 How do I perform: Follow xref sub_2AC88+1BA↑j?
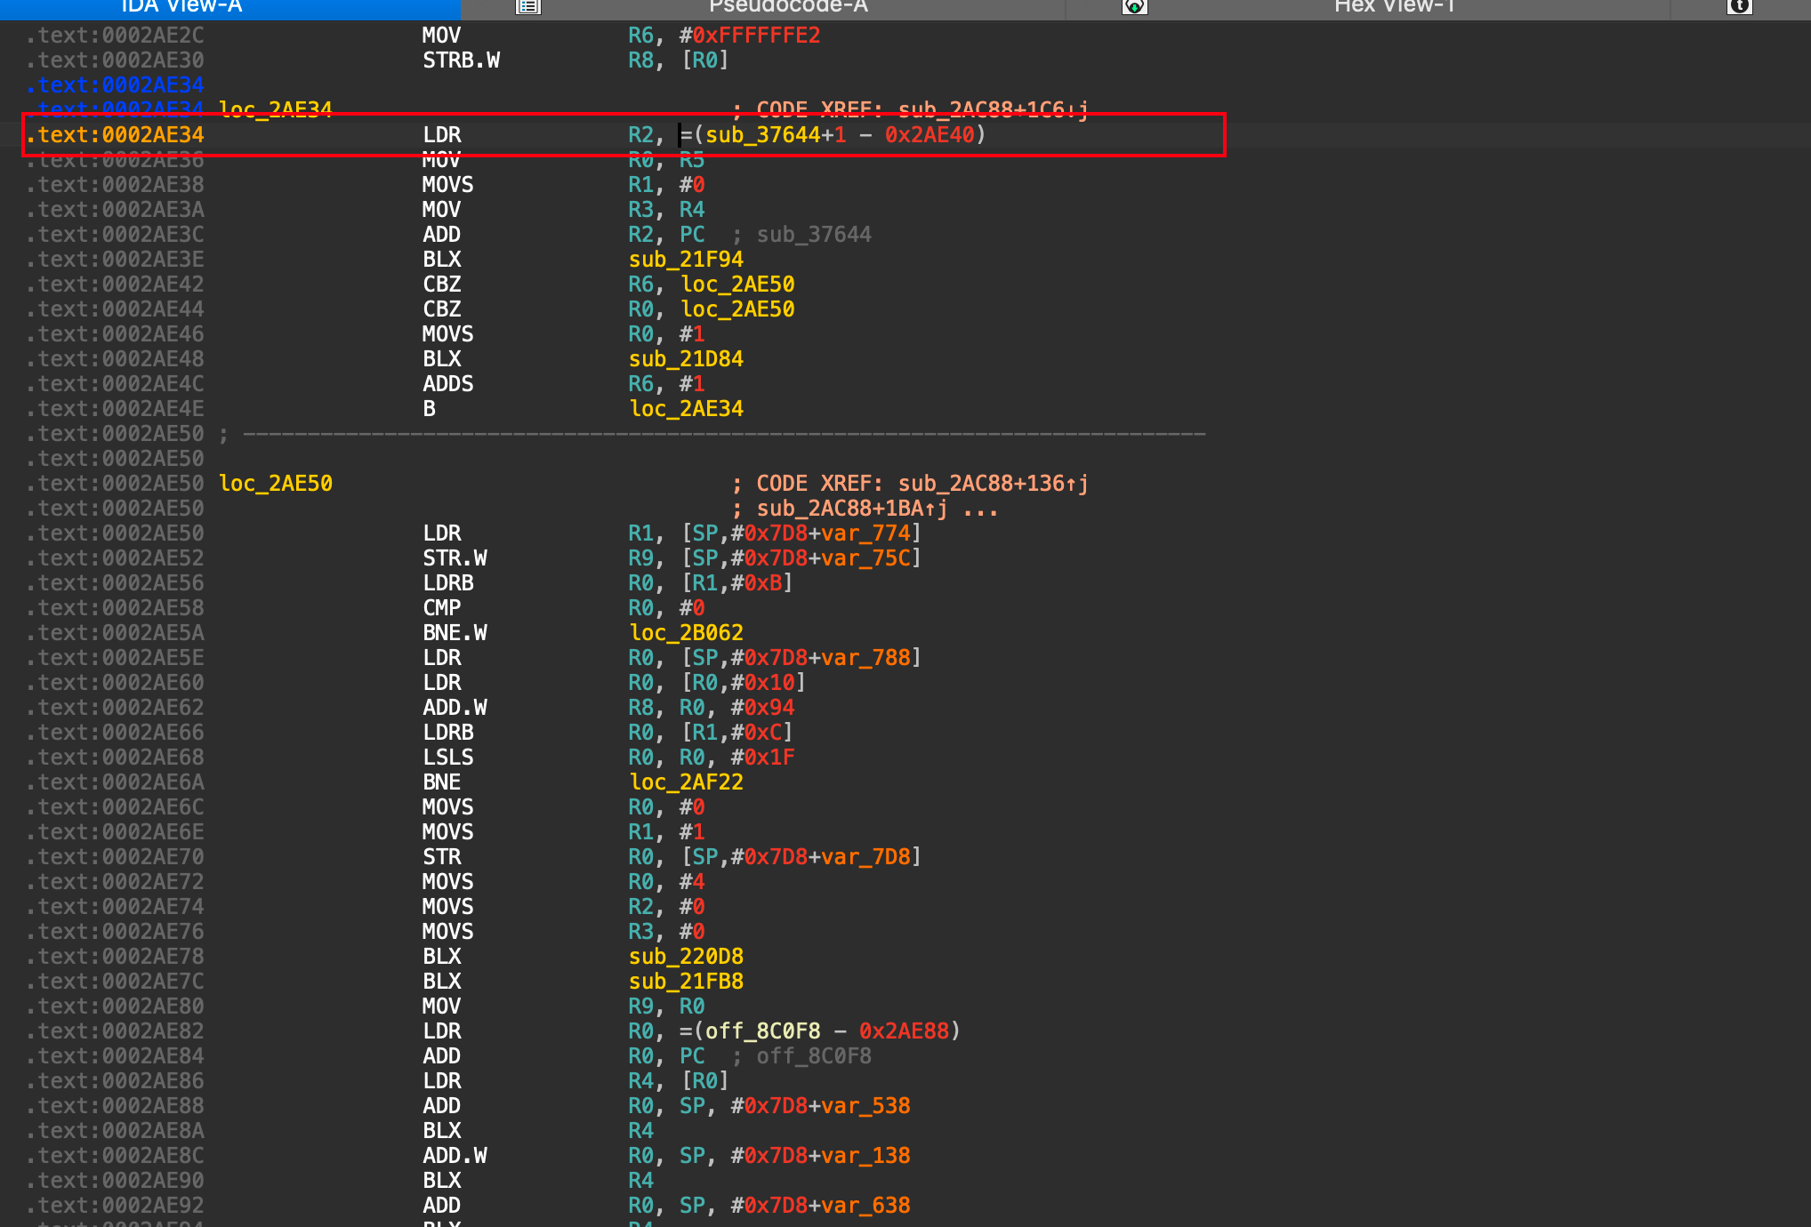(851, 509)
